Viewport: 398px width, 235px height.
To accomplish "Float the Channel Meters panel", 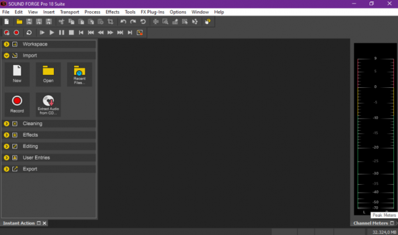I will [392, 223].
